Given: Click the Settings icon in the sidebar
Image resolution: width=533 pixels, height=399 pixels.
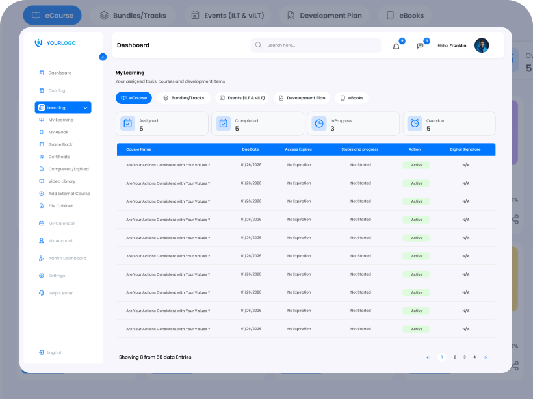Looking at the screenshot, I should point(42,276).
